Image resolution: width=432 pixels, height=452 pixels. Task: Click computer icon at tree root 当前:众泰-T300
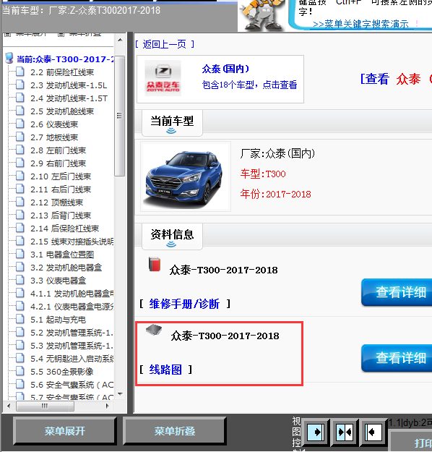(x=9, y=59)
